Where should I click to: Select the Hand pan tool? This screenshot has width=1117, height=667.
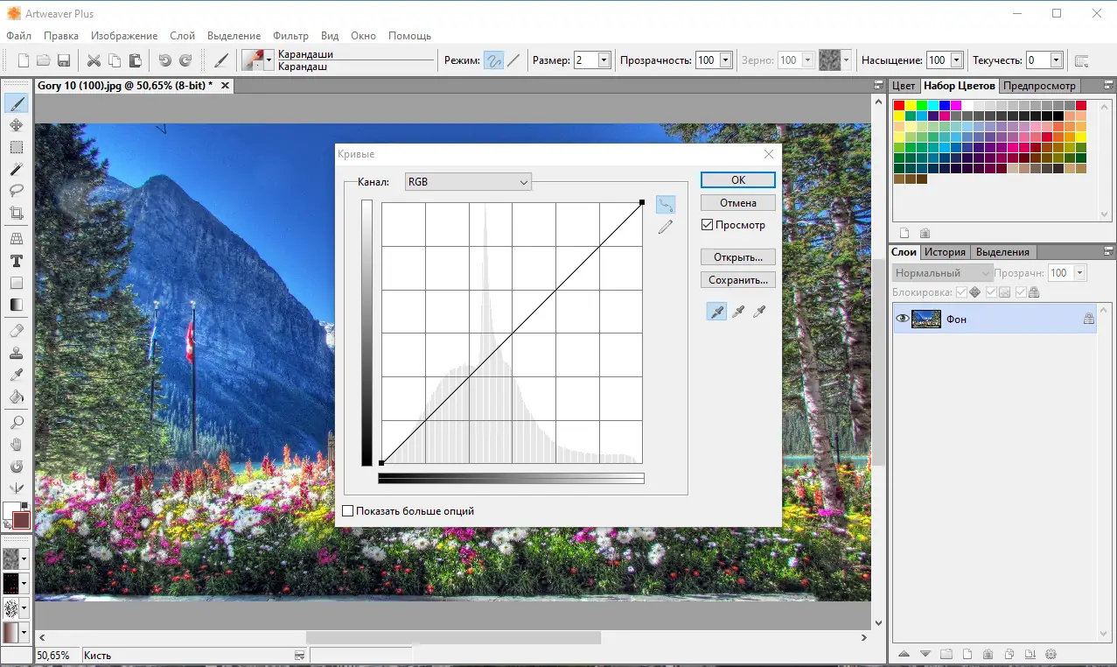coord(17,445)
